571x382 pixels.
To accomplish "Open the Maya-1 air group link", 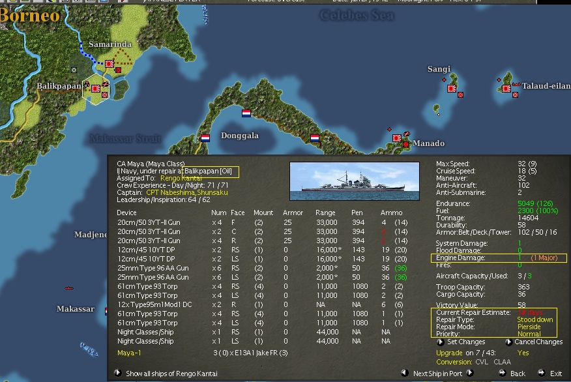I will pyautogui.click(x=129, y=353).
